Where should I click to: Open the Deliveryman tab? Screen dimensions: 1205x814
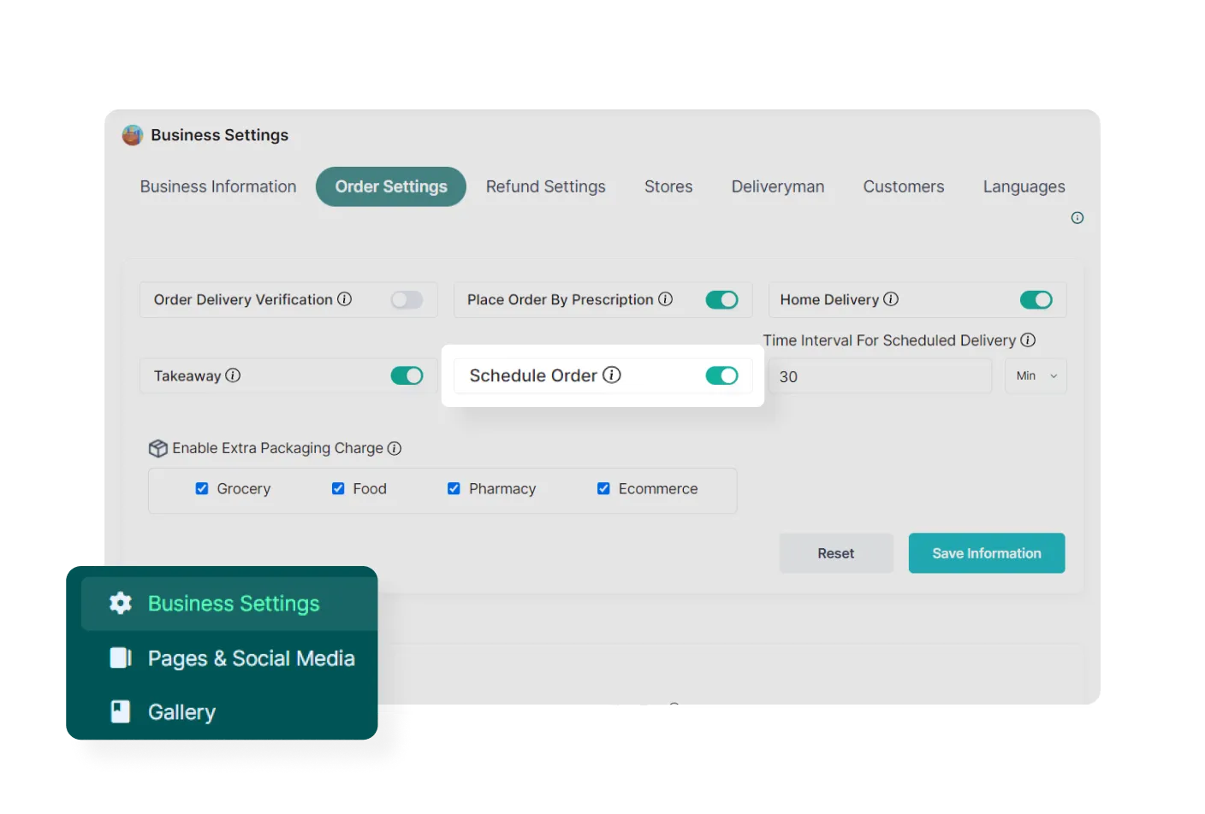[777, 186]
